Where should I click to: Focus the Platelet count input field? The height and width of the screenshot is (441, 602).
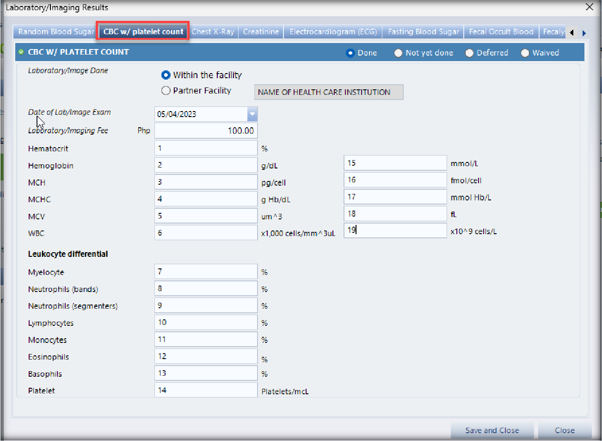pyautogui.click(x=206, y=390)
